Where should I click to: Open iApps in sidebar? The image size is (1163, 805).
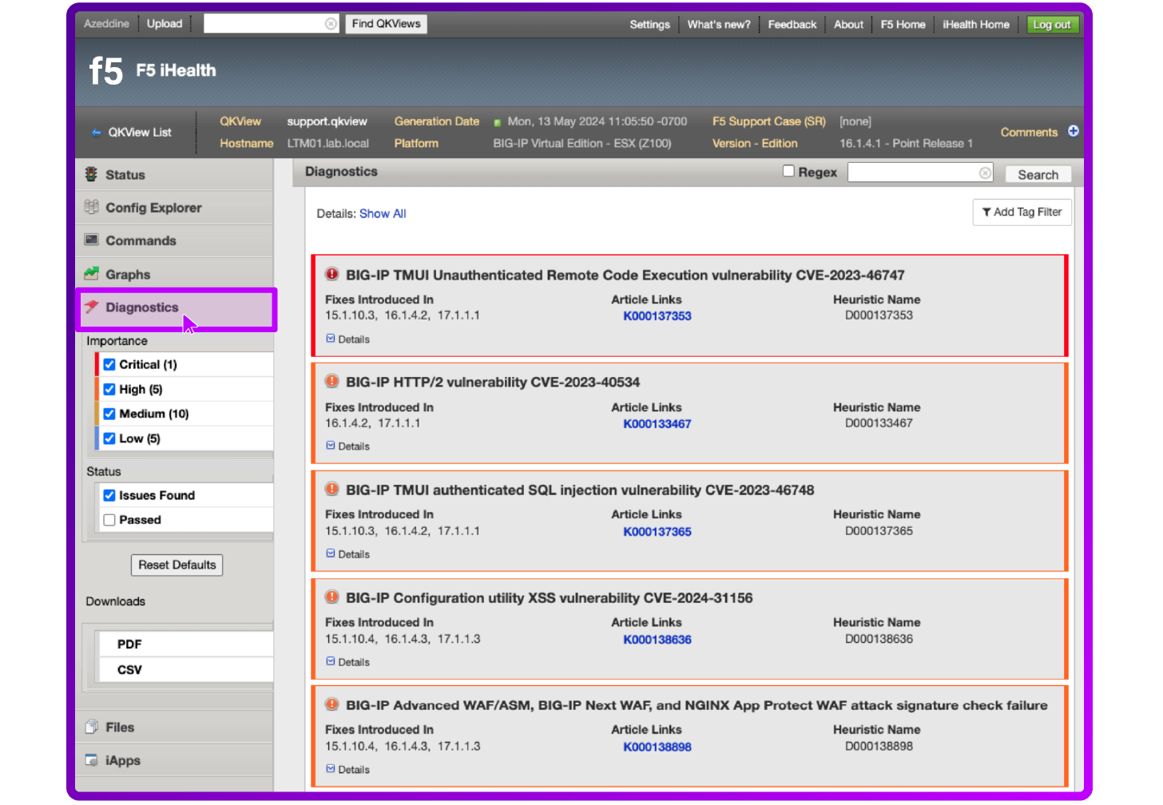(174, 760)
